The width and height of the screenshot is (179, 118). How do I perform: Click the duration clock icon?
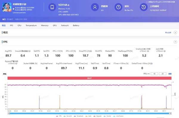pos(118,7)
